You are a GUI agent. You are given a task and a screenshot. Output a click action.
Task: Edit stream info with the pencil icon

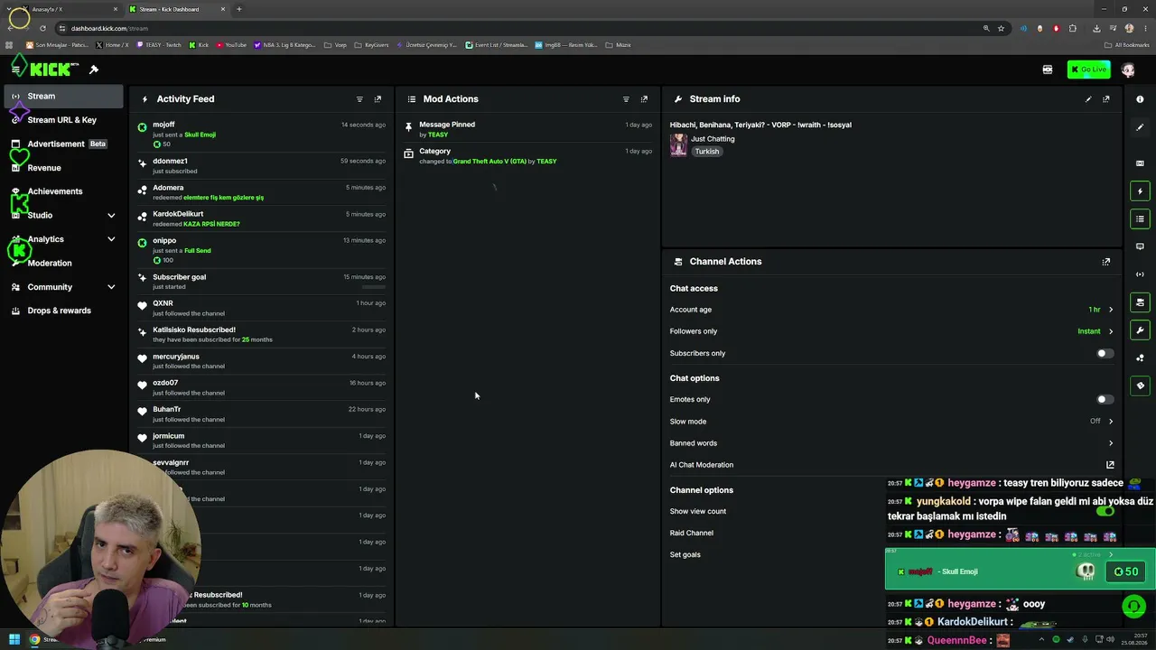point(1088,99)
